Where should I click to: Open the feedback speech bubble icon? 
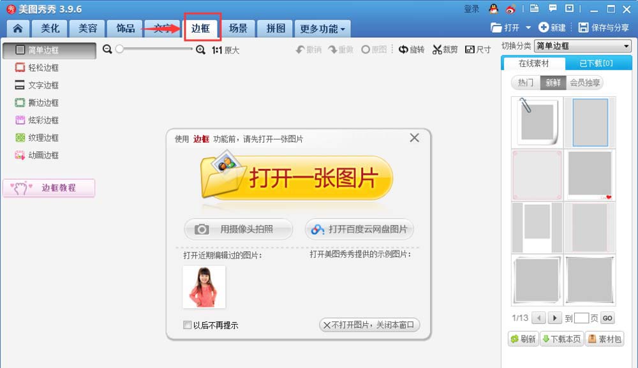553,8
